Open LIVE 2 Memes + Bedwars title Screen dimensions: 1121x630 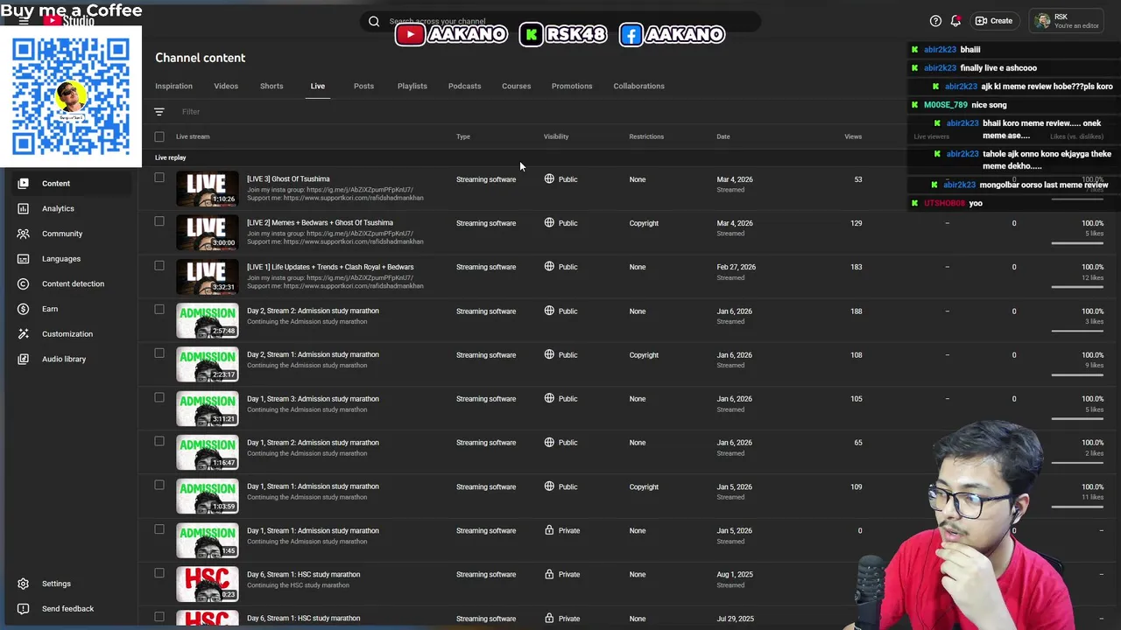tap(320, 222)
